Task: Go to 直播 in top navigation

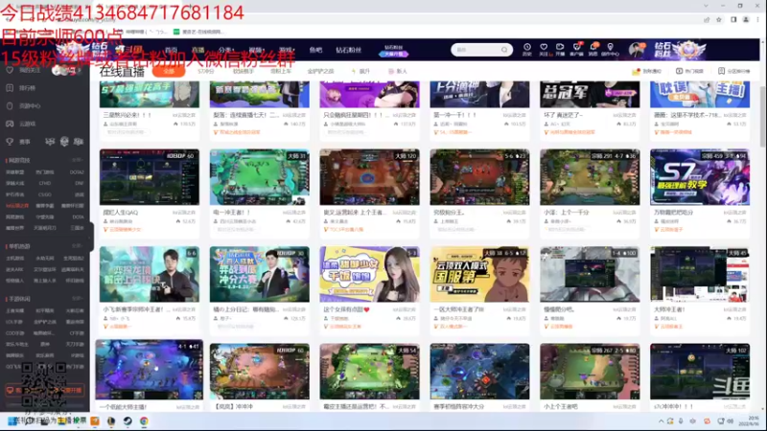Action: [198, 50]
